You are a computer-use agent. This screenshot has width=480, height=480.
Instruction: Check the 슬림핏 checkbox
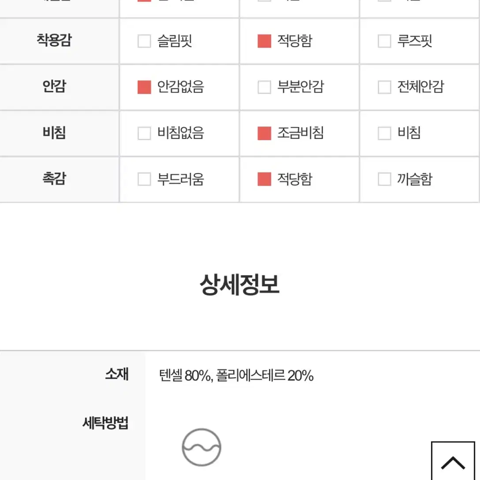click(x=144, y=41)
